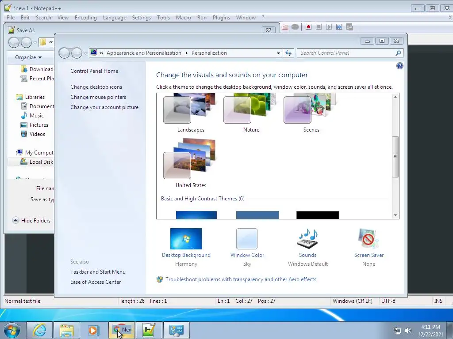Open the File menu in Notepad++

pos(11,18)
